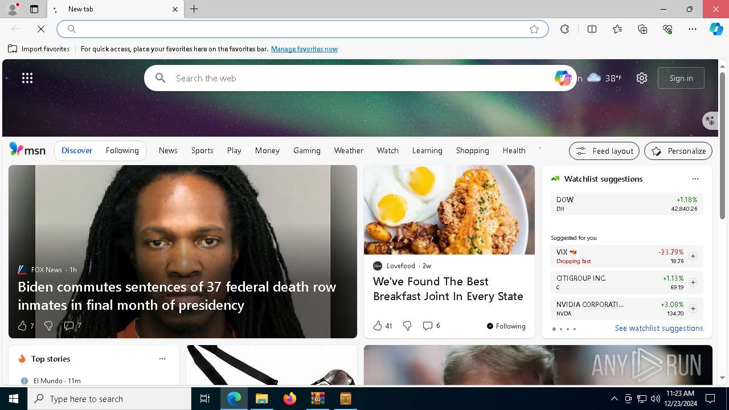Click See watchlist suggestions link
This screenshot has height=410, width=729.
pos(659,328)
